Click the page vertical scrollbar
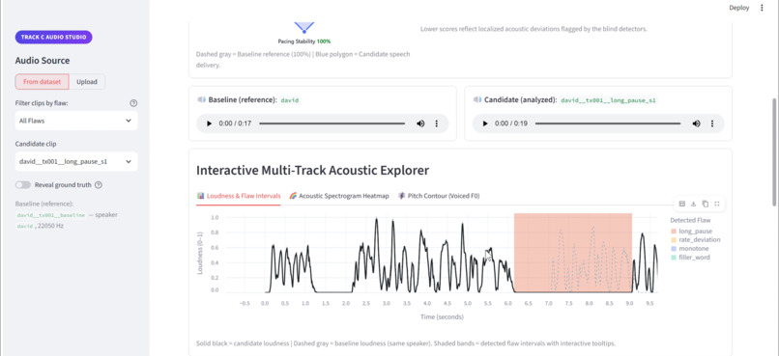Image resolution: width=779 pixels, height=356 pixels. [775, 151]
